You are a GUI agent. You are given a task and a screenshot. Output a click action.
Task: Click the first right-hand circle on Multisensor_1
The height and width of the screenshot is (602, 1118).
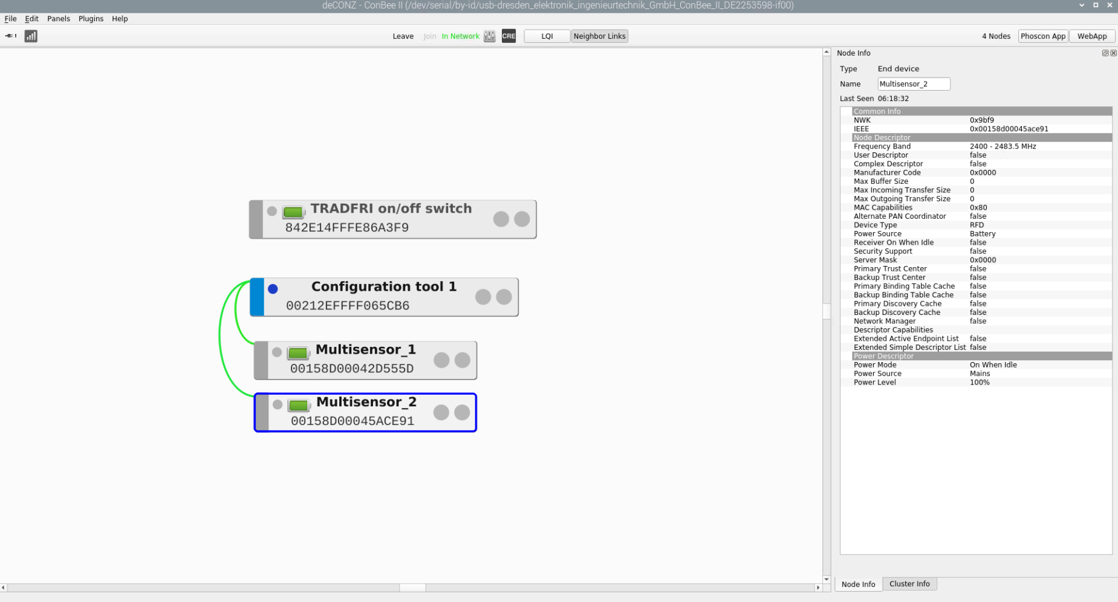point(442,360)
